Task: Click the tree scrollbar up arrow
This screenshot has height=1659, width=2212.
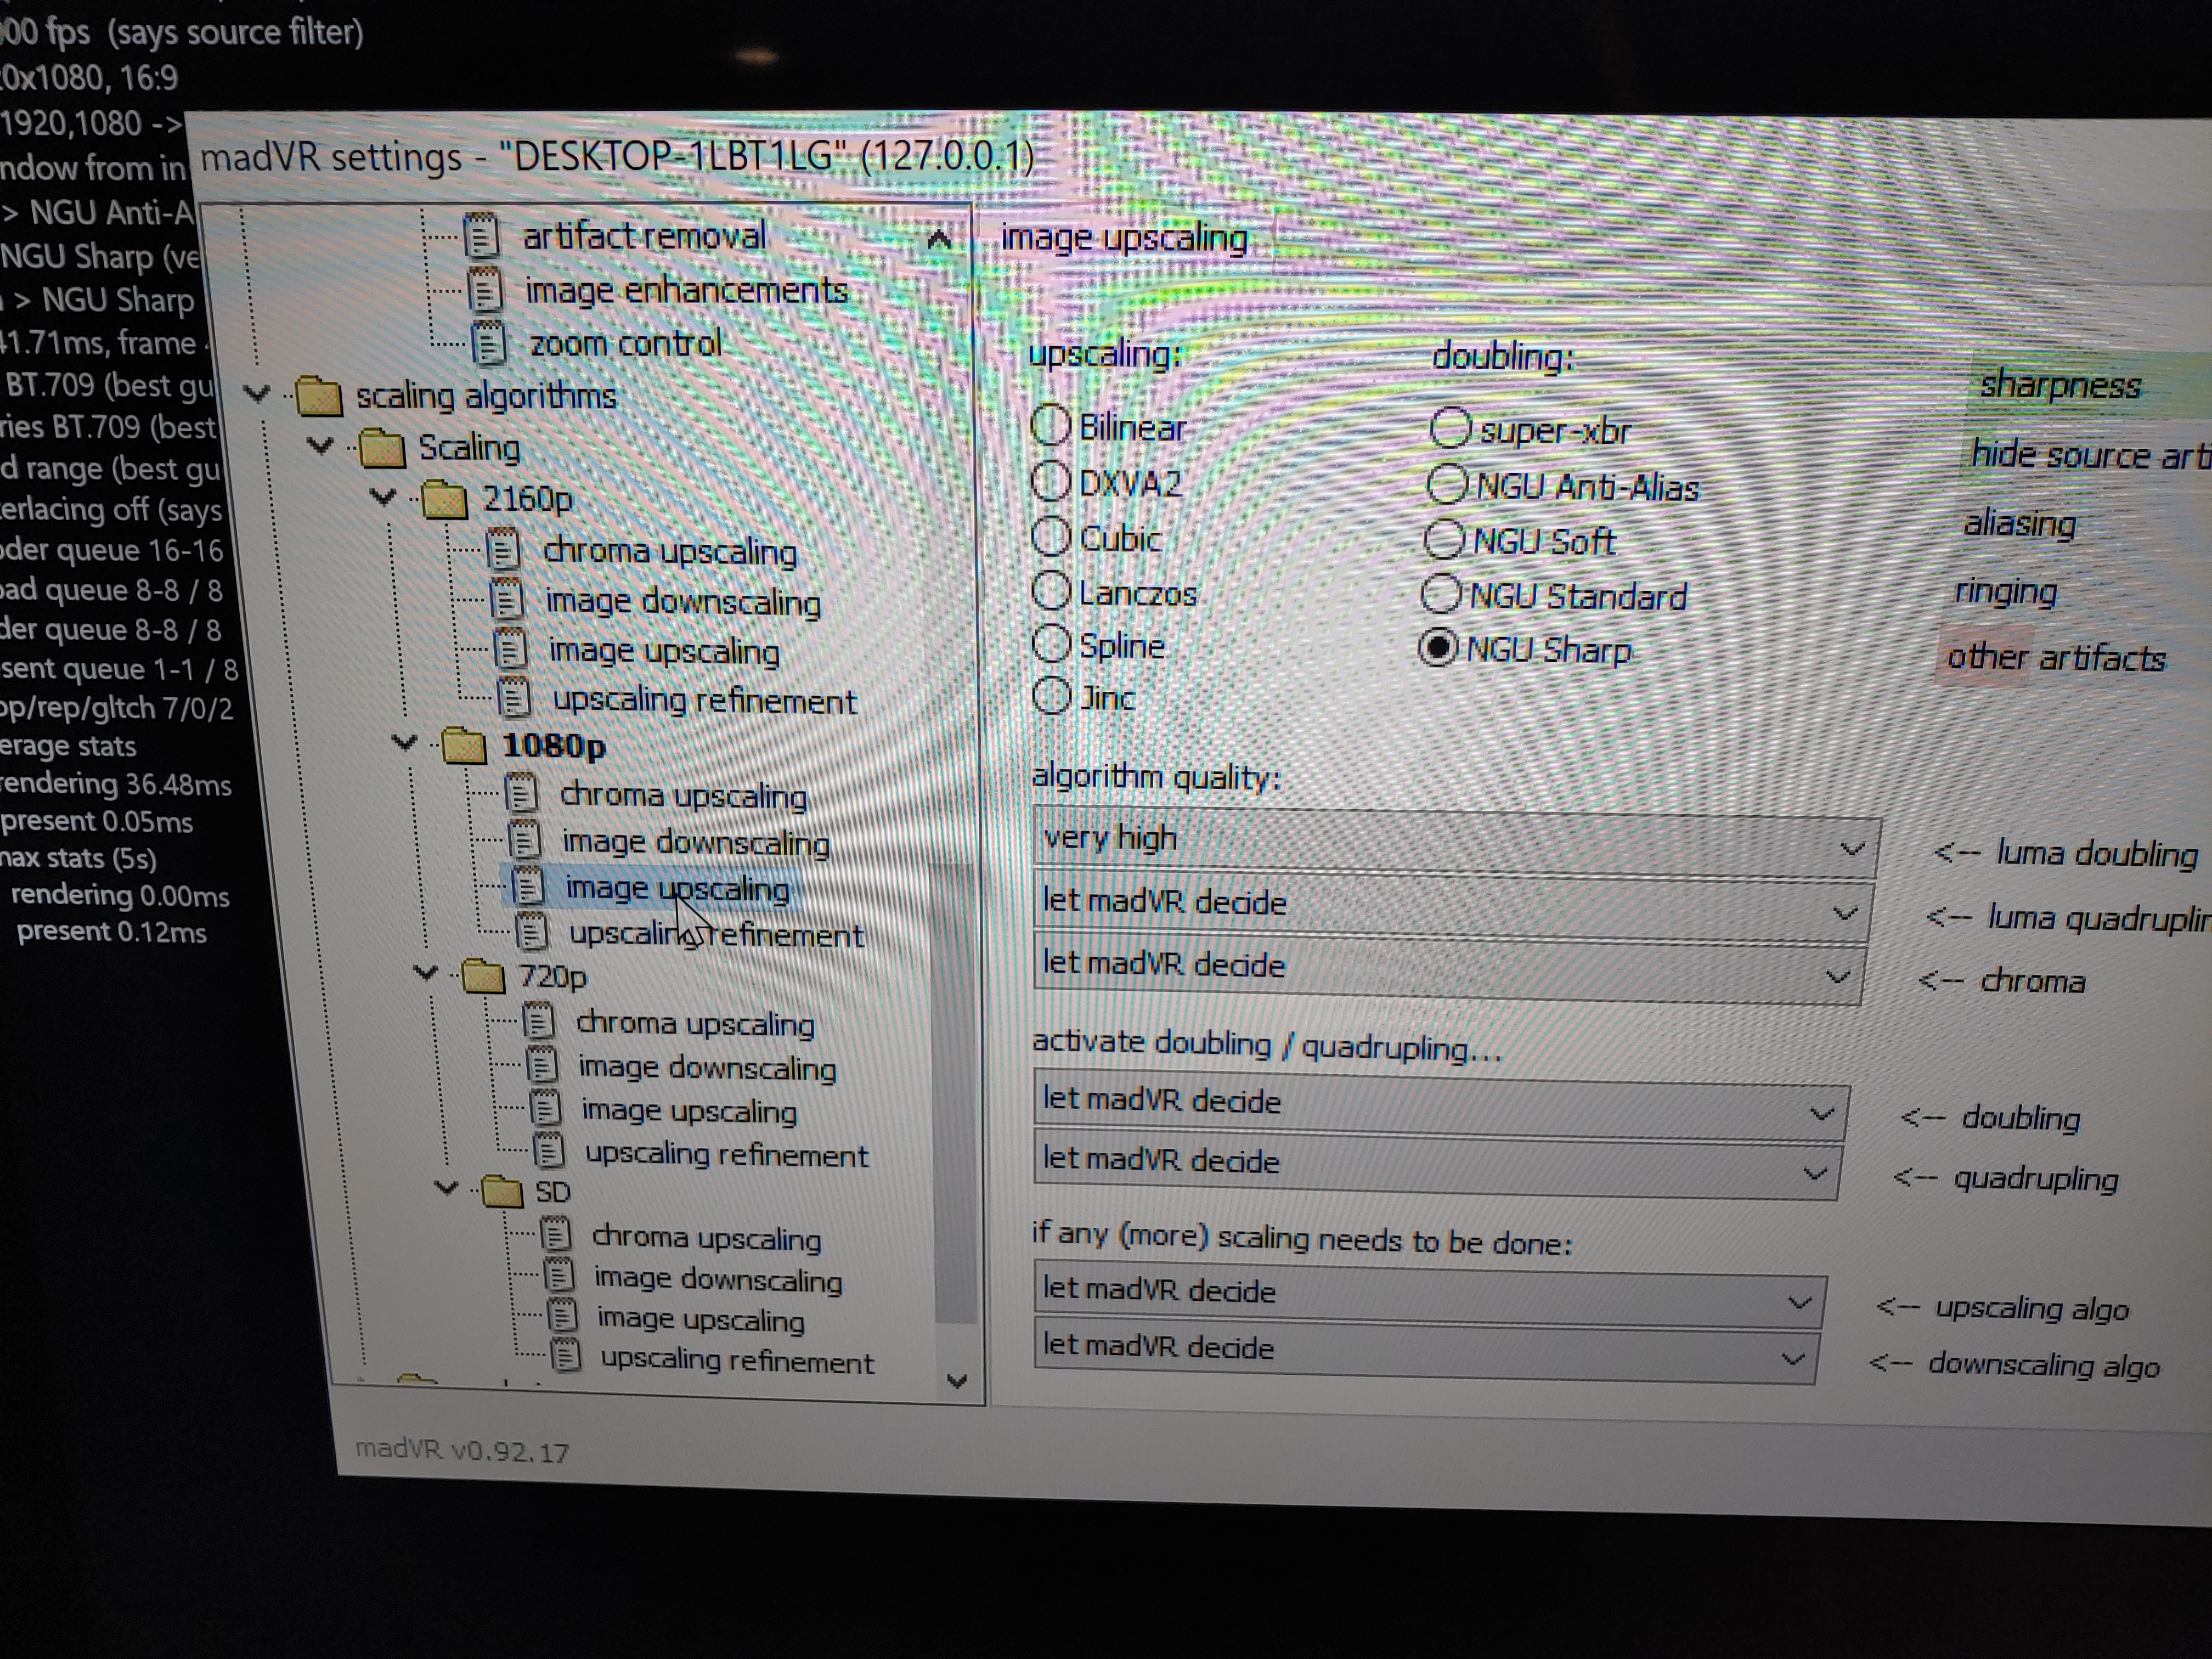Action: pyautogui.click(x=938, y=239)
